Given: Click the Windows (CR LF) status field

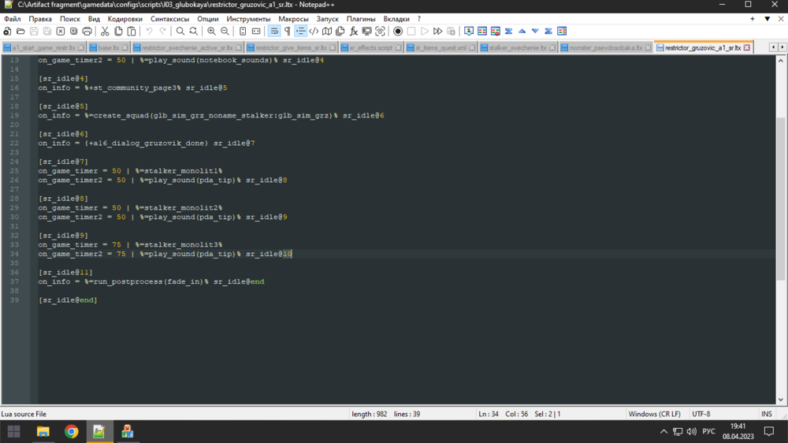Looking at the screenshot, I should [654, 414].
